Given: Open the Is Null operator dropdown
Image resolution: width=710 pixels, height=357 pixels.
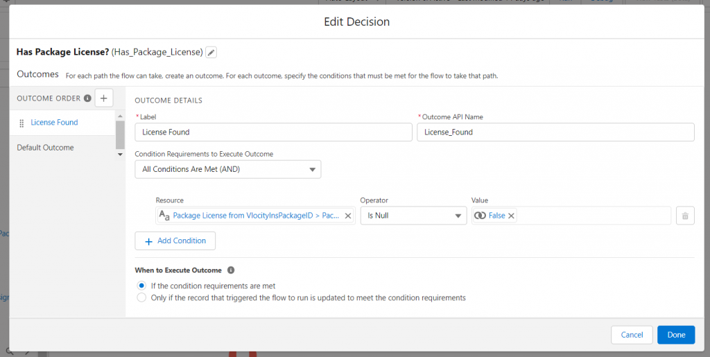Looking at the screenshot, I should [413, 216].
